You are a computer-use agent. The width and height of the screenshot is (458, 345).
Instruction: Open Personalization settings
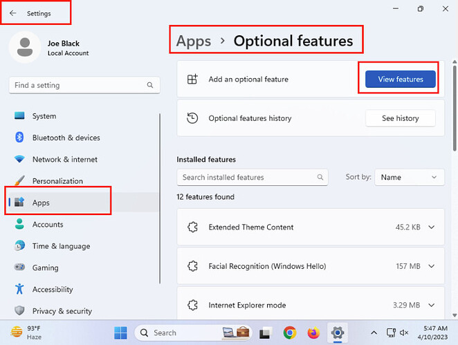pos(57,181)
